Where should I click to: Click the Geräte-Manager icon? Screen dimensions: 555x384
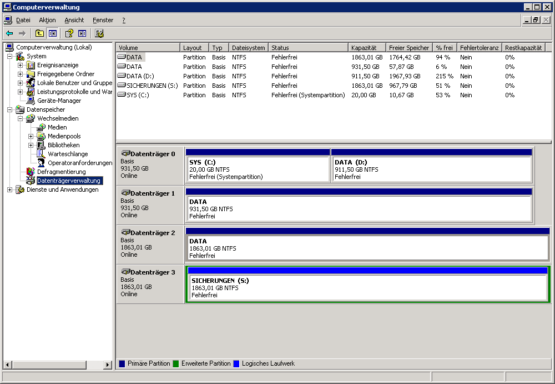point(31,101)
